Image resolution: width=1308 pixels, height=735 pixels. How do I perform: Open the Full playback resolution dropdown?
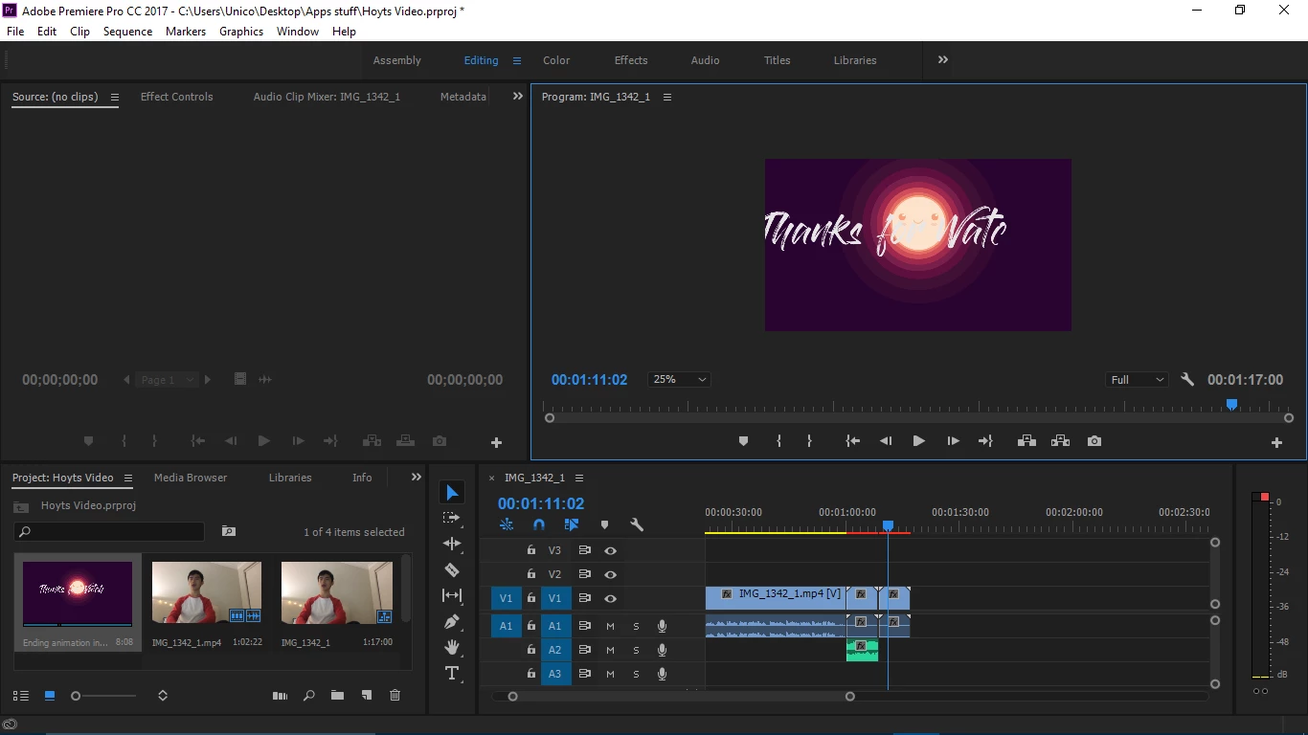pos(1137,380)
